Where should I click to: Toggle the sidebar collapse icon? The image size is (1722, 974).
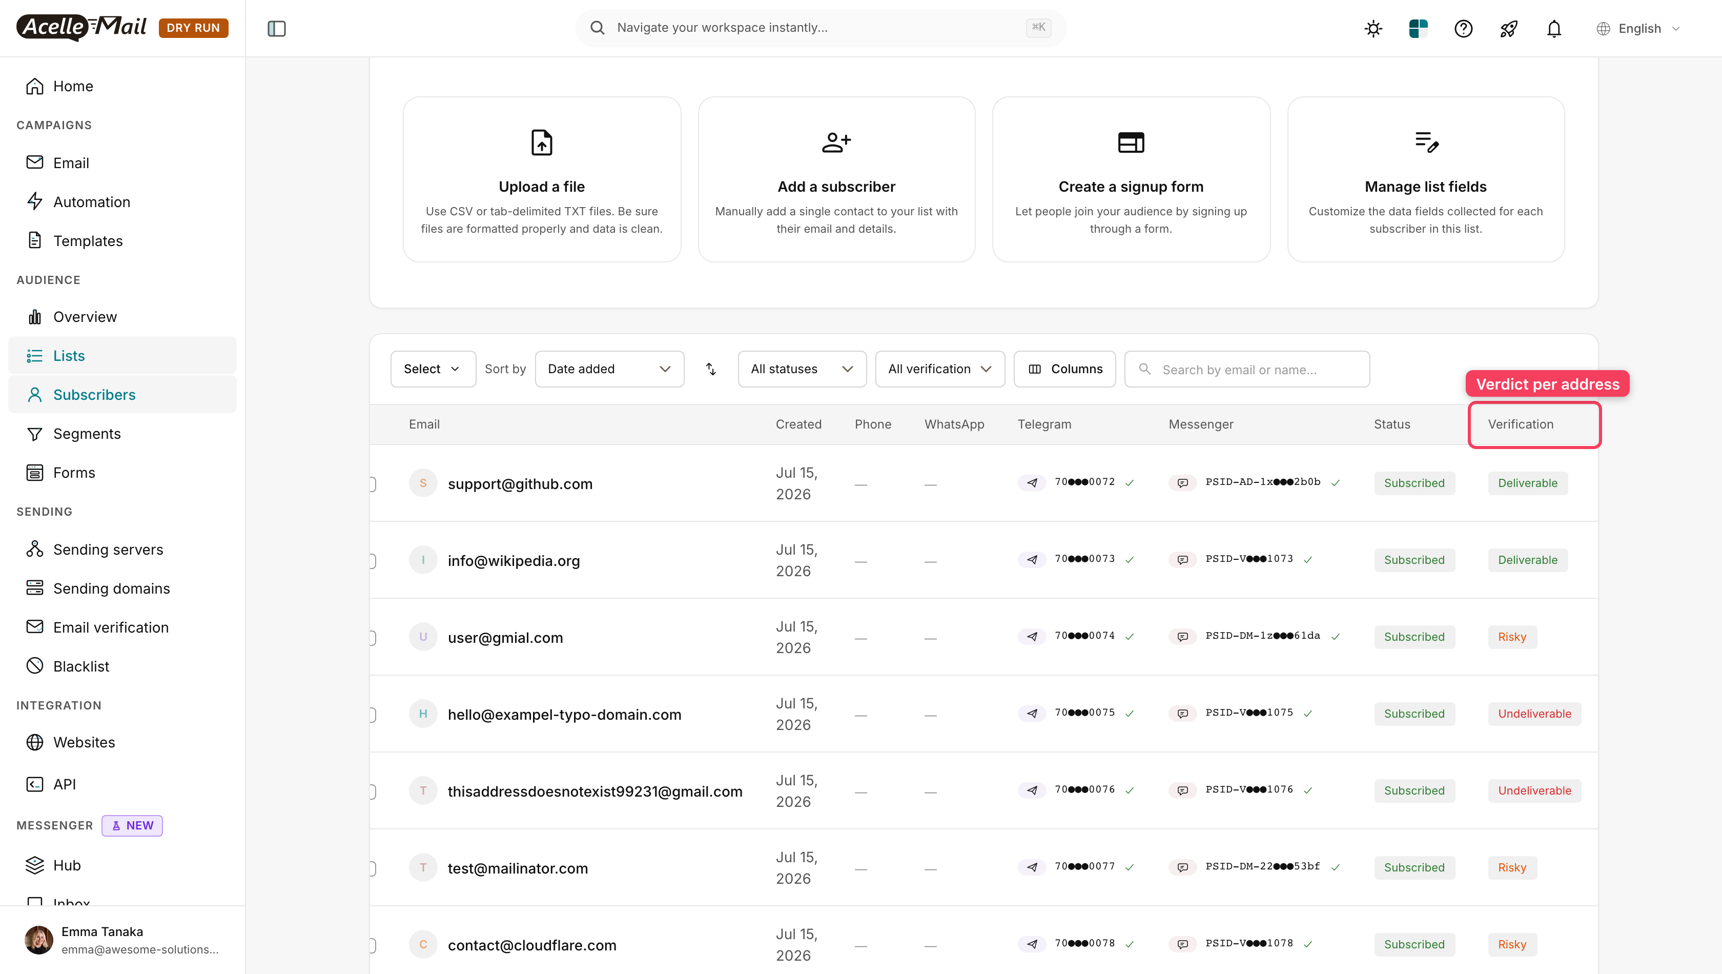click(276, 28)
